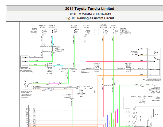Click 'RED' wire label left of J/C J86
The image size is (163, 127).
[65, 88]
